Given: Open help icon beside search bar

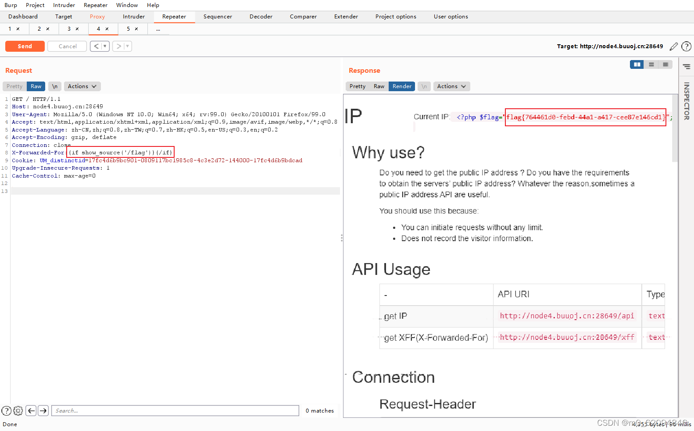Looking at the screenshot, I should click(x=7, y=411).
